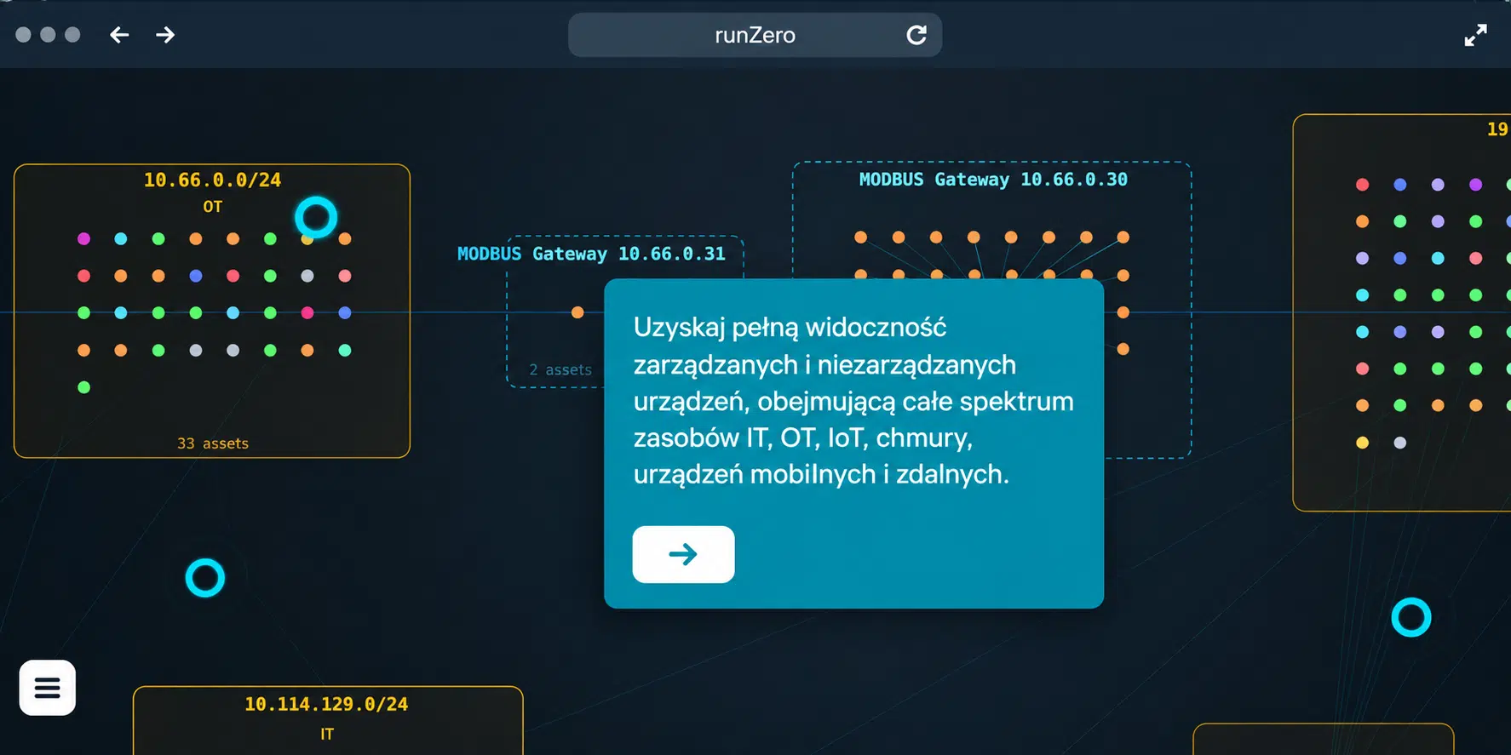The height and width of the screenshot is (755, 1511).
Task: Select the 10.66.0.0/24 subnet title
Action: point(212,180)
